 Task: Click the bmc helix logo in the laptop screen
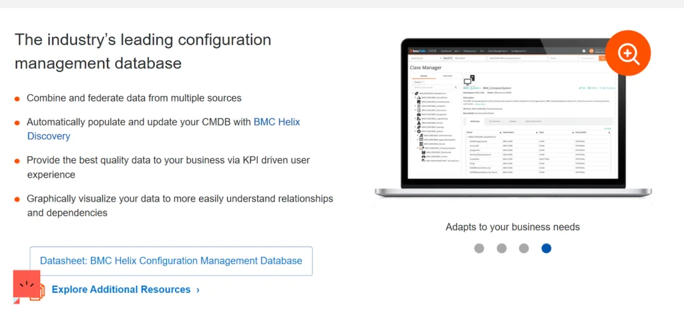pos(419,51)
